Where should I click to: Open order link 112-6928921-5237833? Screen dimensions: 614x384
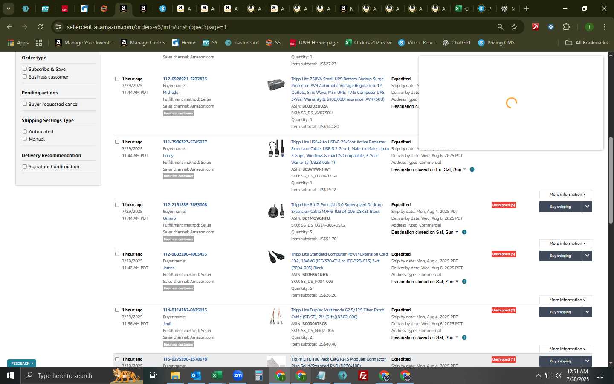[185, 79]
